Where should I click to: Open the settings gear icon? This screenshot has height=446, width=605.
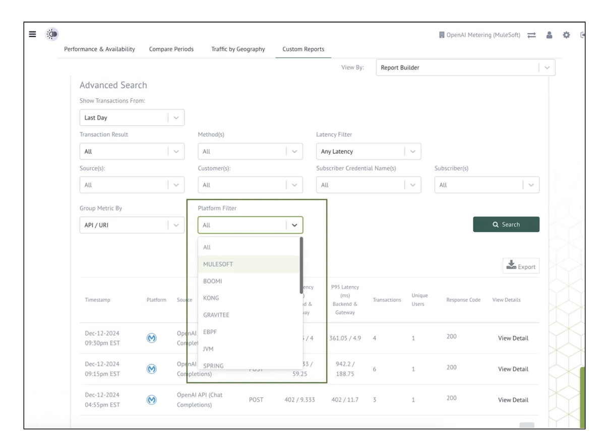pos(566,35)
